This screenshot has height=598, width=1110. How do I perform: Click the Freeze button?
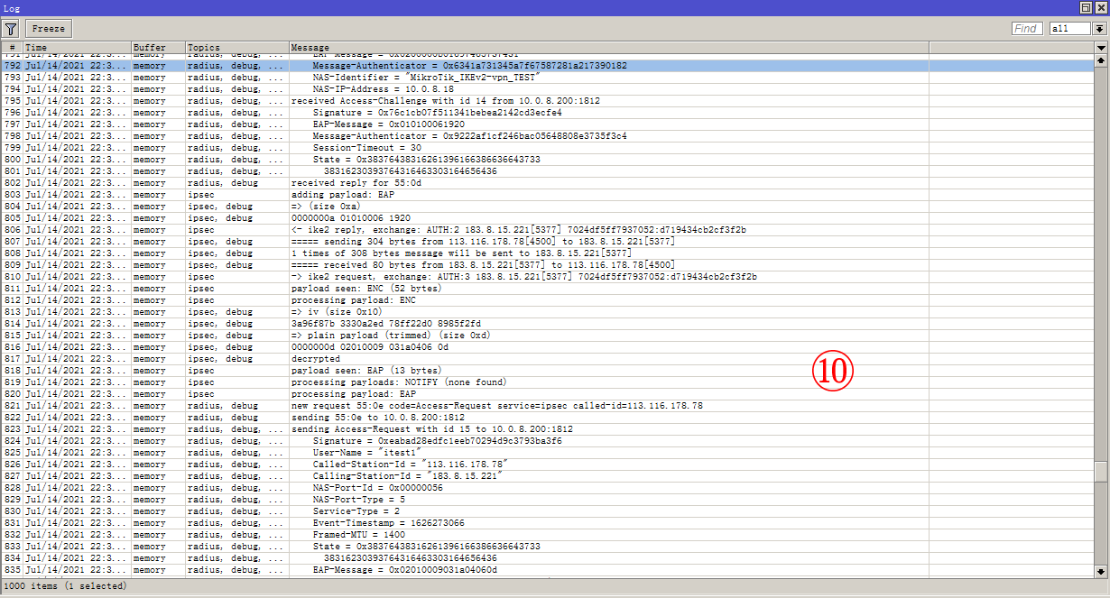47,28
